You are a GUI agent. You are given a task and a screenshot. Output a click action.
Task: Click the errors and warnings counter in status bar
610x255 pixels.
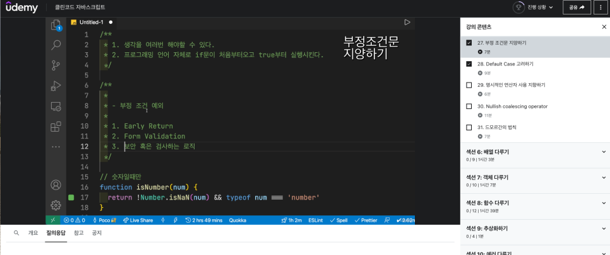coord(75,220)
